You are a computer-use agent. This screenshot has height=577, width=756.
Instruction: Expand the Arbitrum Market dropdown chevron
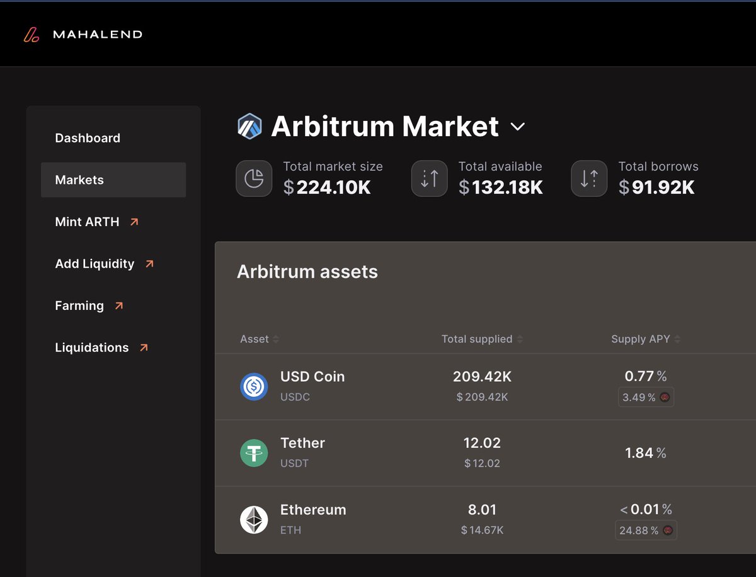click(517, 127)
